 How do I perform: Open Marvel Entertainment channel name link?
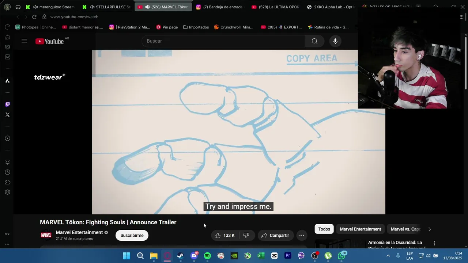click(x=79, y=233)
